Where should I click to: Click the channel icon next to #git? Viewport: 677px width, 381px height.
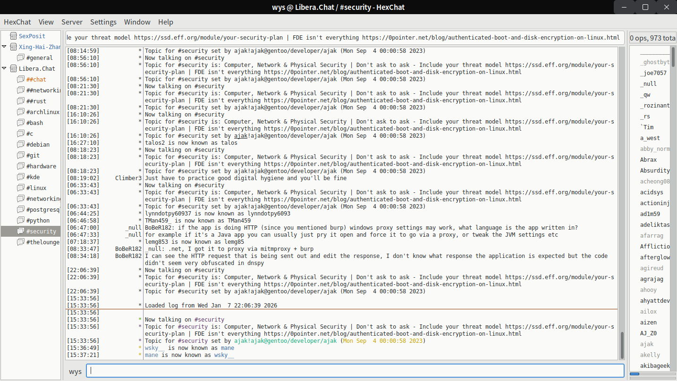(x=21, y=155)
